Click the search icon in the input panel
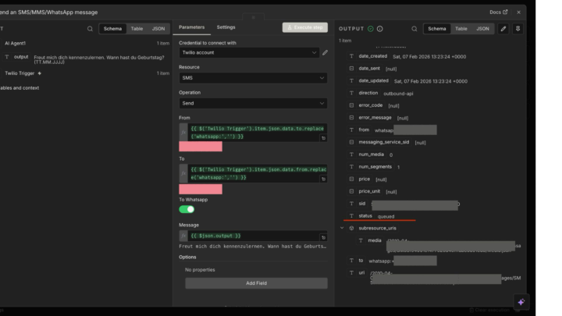Screen dimensions: 562x316 (90, 29)
